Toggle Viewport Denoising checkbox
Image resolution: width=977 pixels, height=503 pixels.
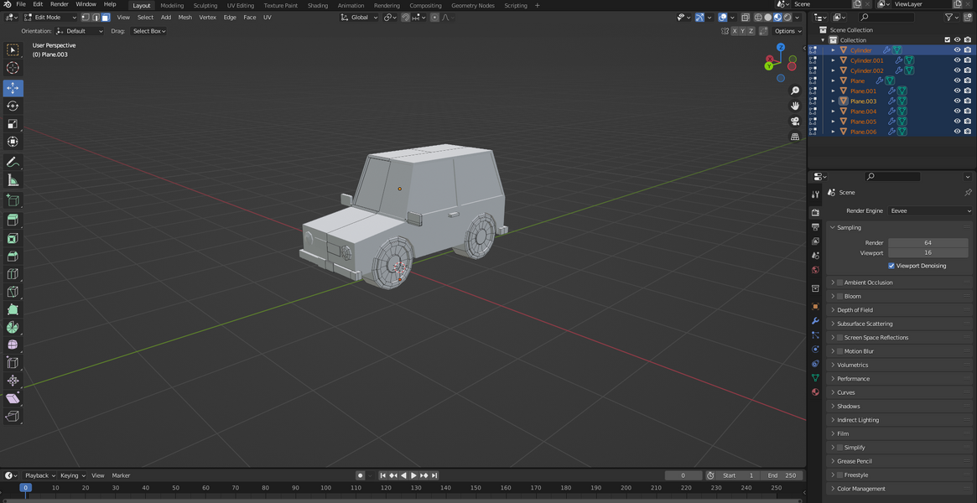891,266
